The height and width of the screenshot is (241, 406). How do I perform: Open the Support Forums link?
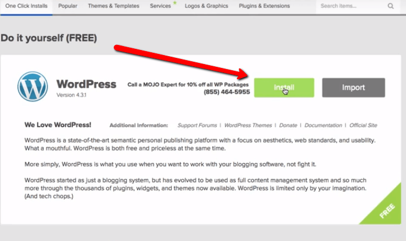point(197,125)
